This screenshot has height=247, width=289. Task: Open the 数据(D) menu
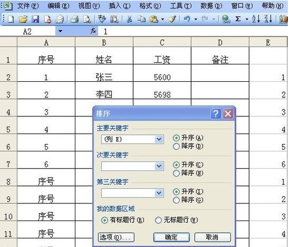click(x=211, y=6)
